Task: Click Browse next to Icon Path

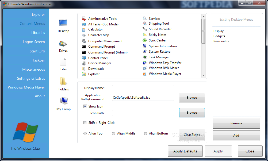Action: click(192, 113)
